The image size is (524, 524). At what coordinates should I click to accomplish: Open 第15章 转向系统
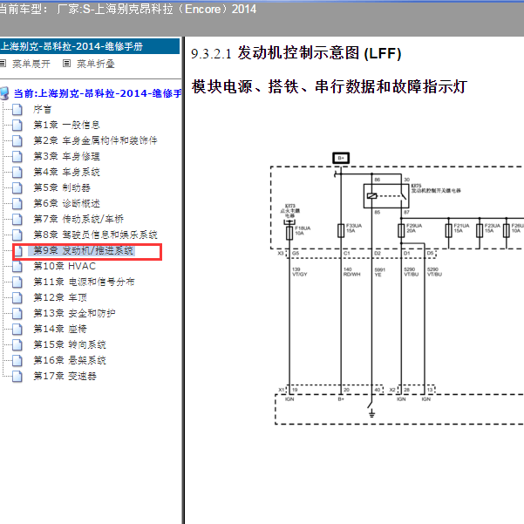(70, 345)
